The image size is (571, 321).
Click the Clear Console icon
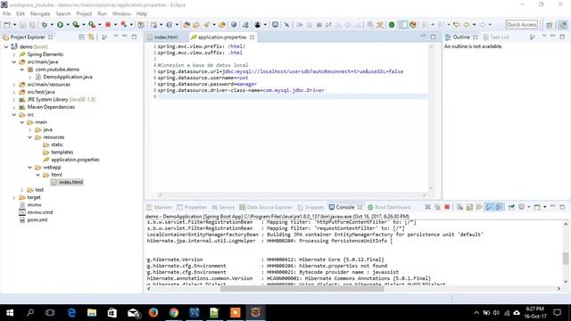[x=460, y=207]
